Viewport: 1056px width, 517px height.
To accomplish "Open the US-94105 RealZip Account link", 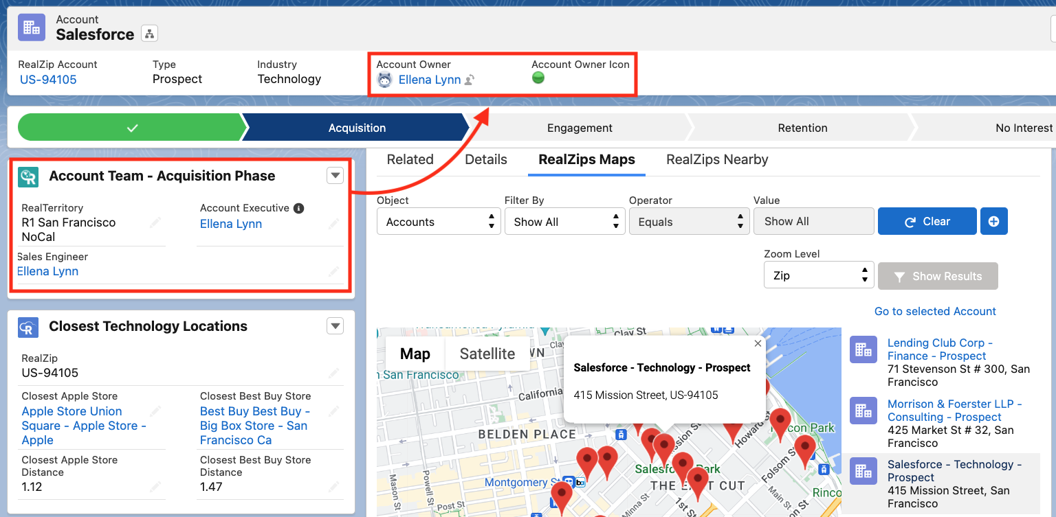I will click(48, 80).
